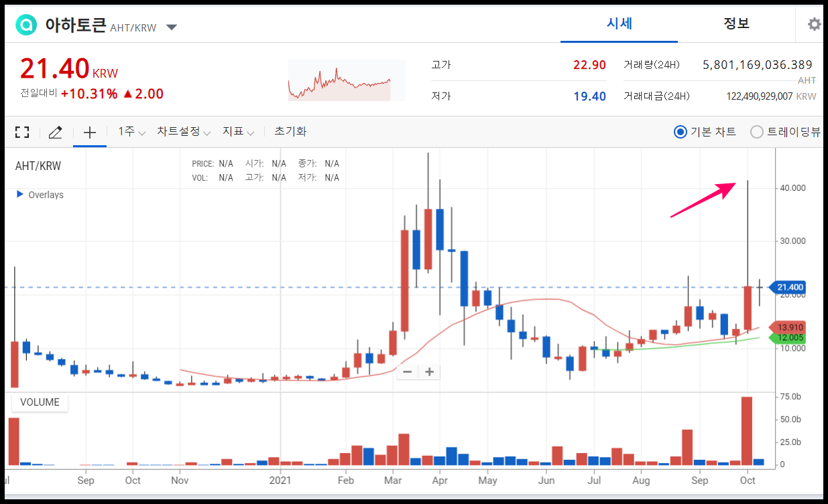
Task: Zoom out the chart with minus button
Action: click(408, 371)
